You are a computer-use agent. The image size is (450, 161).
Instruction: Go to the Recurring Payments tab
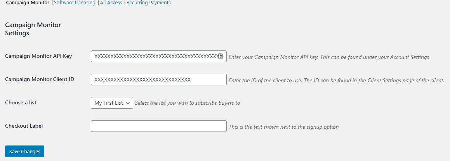(x=148, y=3)
